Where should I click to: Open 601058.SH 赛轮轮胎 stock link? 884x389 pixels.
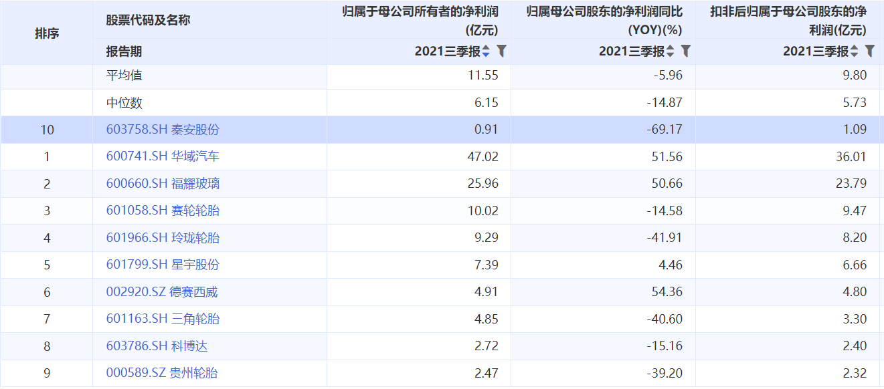click(x=163, y=211)
